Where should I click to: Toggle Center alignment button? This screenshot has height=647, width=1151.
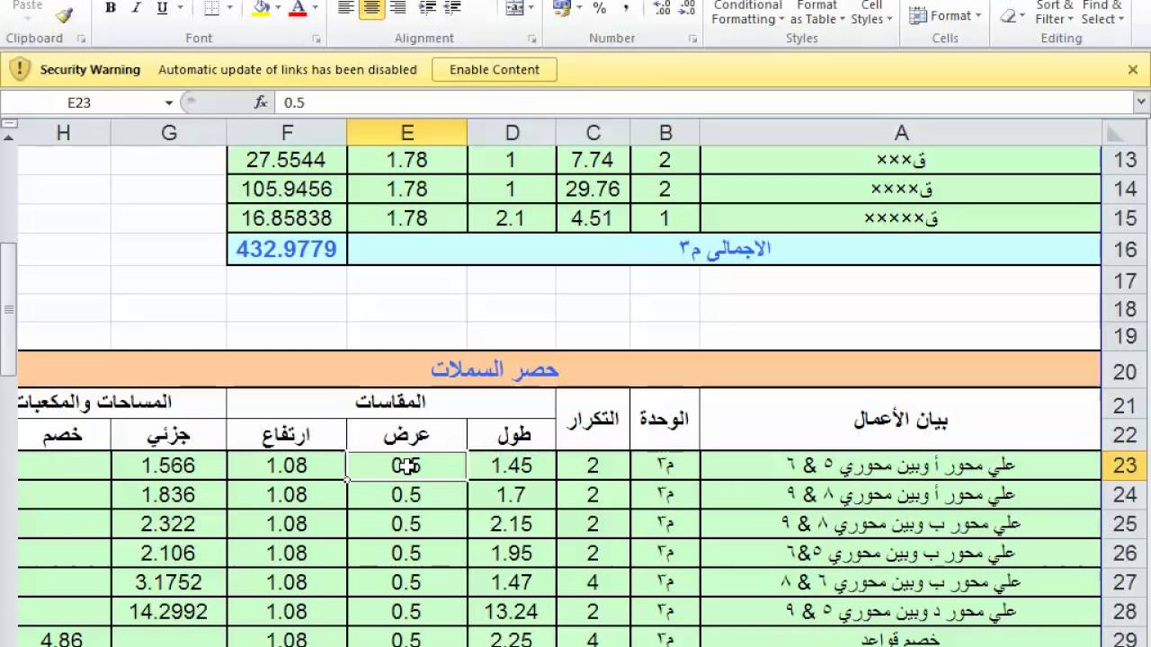tap(371, 8)
